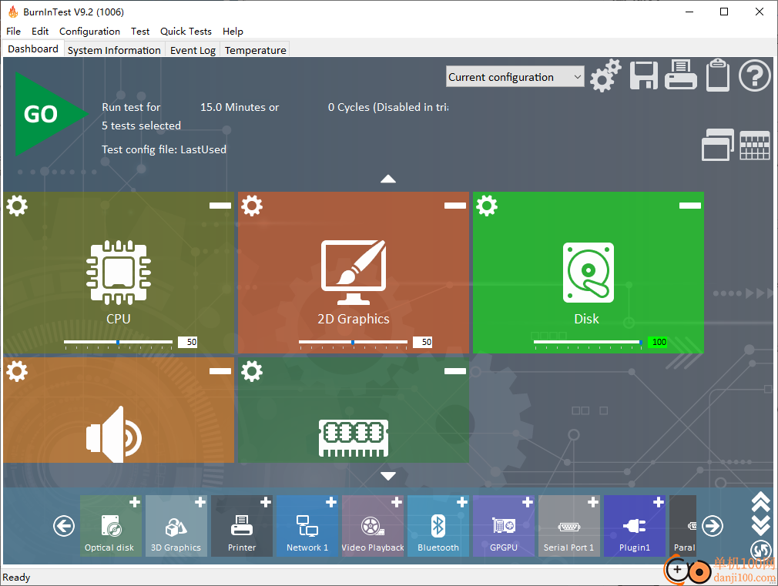Open the File menu
The width and height of the screenshot is (778, 586).
pyautogui.click(x=13, y=32)
